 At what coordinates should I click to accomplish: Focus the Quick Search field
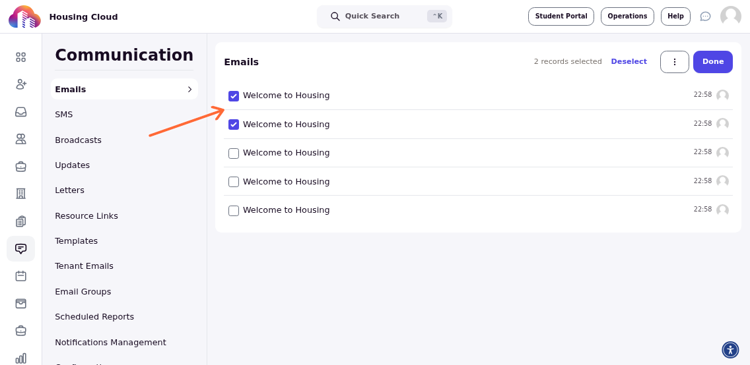[384, 16]
